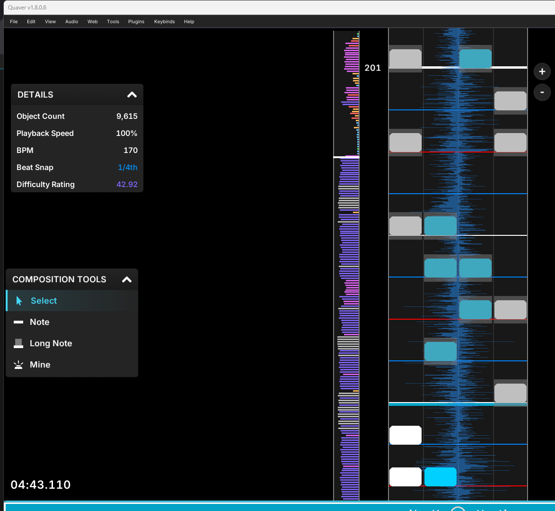The width and height of the screenshot is (555, 511).
Task: Open the Keybinds menu
Action: [165, 22]
